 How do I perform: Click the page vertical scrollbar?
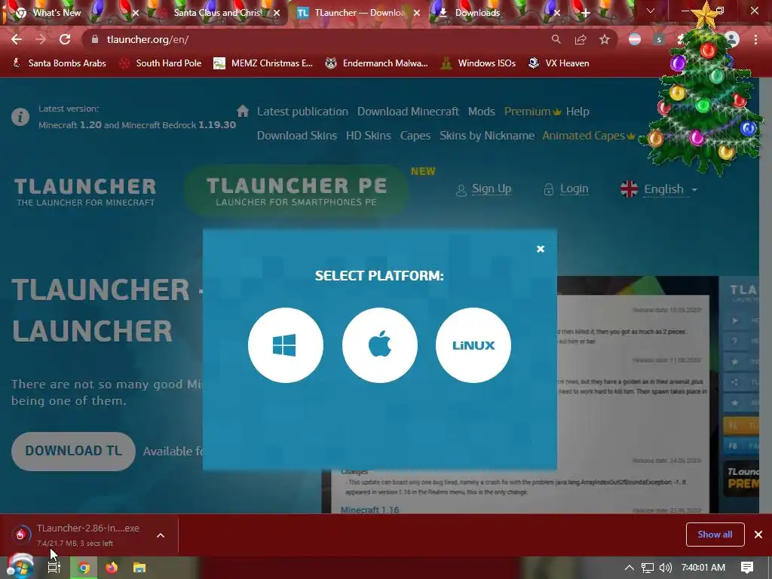(765, 296)
